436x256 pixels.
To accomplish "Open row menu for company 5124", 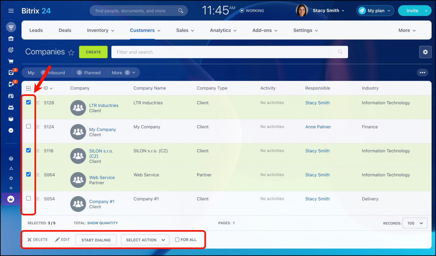I will click(38, 127).
